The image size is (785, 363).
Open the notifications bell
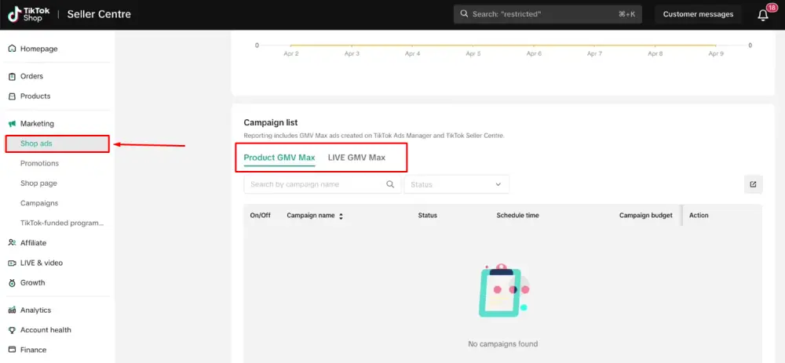point(762,15)
